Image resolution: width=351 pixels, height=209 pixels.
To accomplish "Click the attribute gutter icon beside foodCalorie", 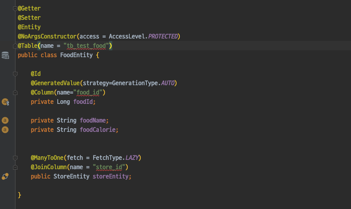I will click(5, 130).
